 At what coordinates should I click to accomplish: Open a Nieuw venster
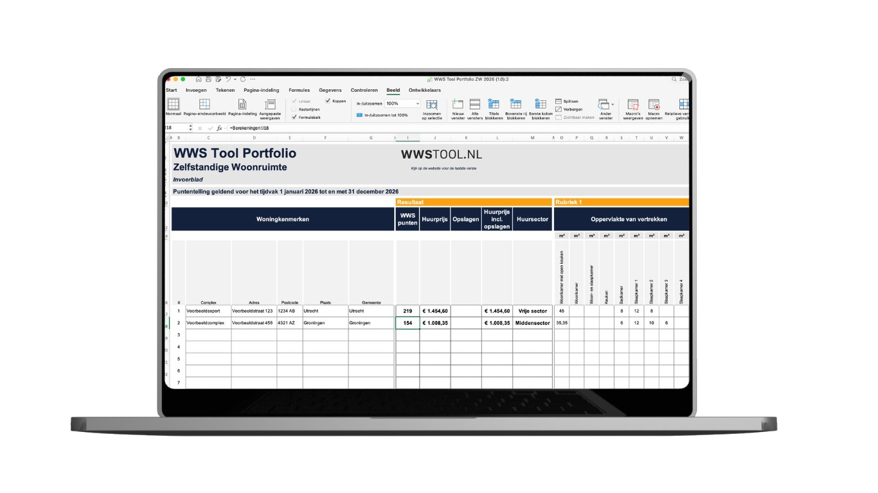(x=458, y=104)
